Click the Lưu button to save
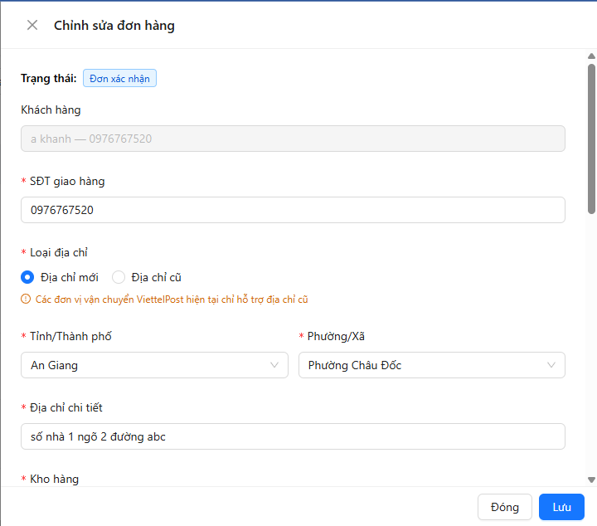Viewport: 597px width, 526px height. coord(561,507)
